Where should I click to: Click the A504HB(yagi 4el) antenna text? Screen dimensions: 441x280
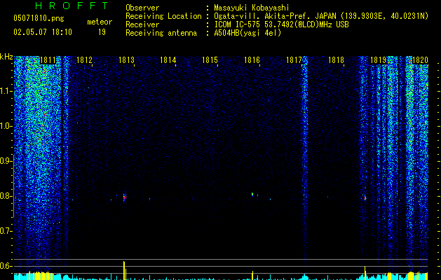point(247,33)
